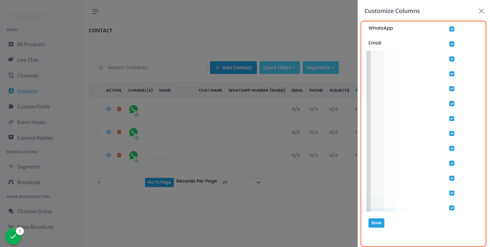Open All Products in sidebar
Viewport: 490px width, 247px height.
click(x=31, y=44)
